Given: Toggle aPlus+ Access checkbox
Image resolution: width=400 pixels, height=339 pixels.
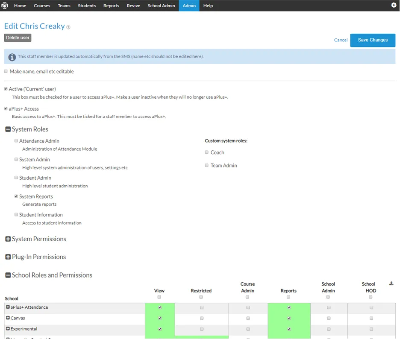Looking at the screenshot, I should tap(6, 108).
